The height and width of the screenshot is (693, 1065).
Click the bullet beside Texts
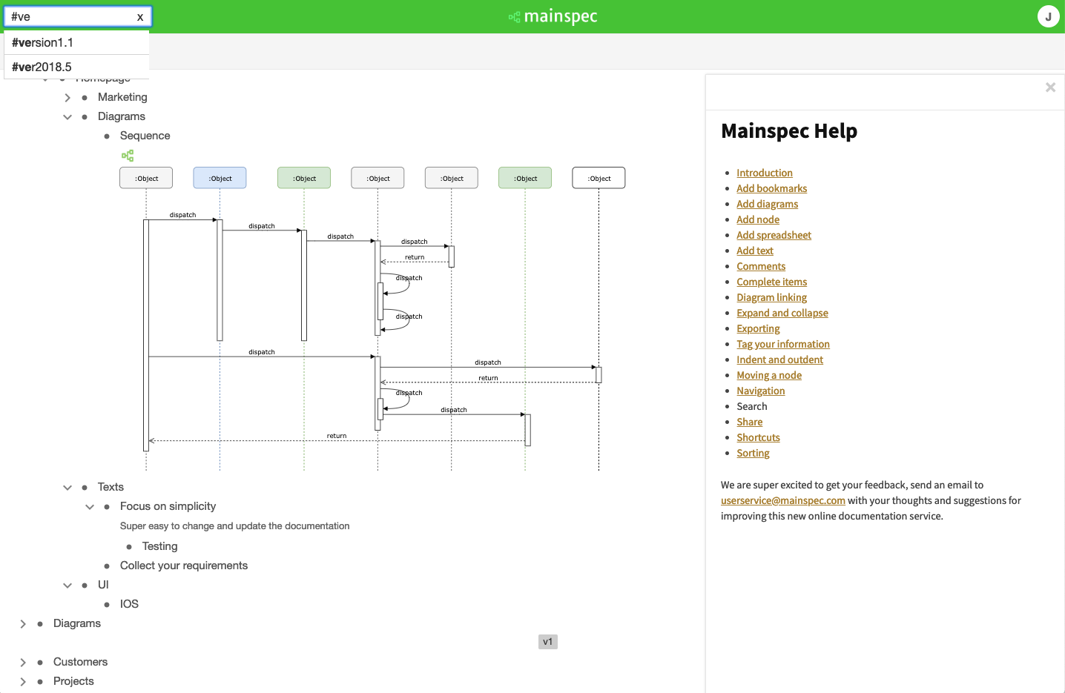85,487
